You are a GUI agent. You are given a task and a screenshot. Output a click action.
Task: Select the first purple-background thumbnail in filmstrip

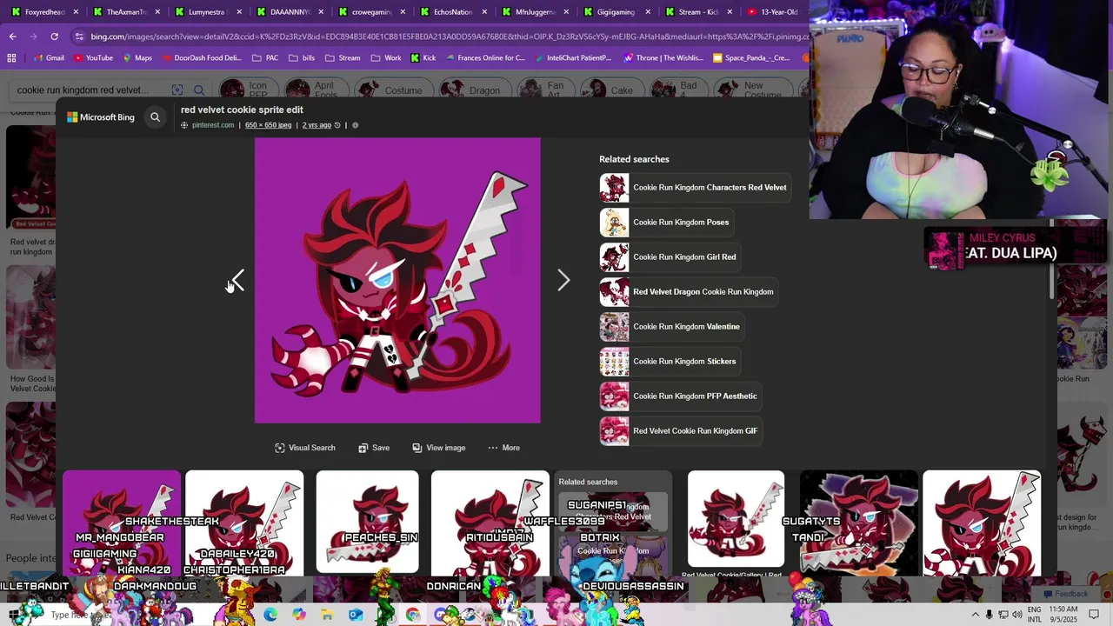click(122, 522)
